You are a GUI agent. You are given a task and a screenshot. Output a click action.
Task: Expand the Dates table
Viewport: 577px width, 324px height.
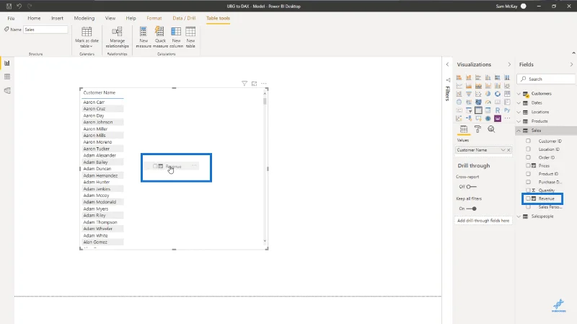coord(519,102)
